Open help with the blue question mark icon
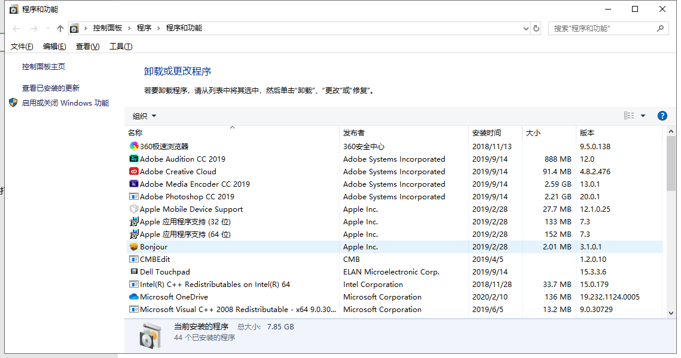This screenshot has height=358, width=681. tap(662, 116)
